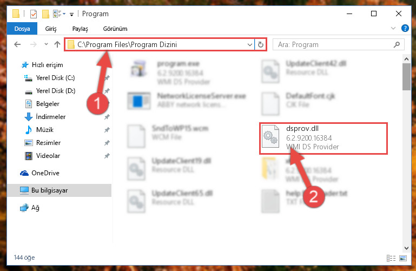Switch to details view icon in status bar
Screen dimensions: 416x271
tap(391, 258)
